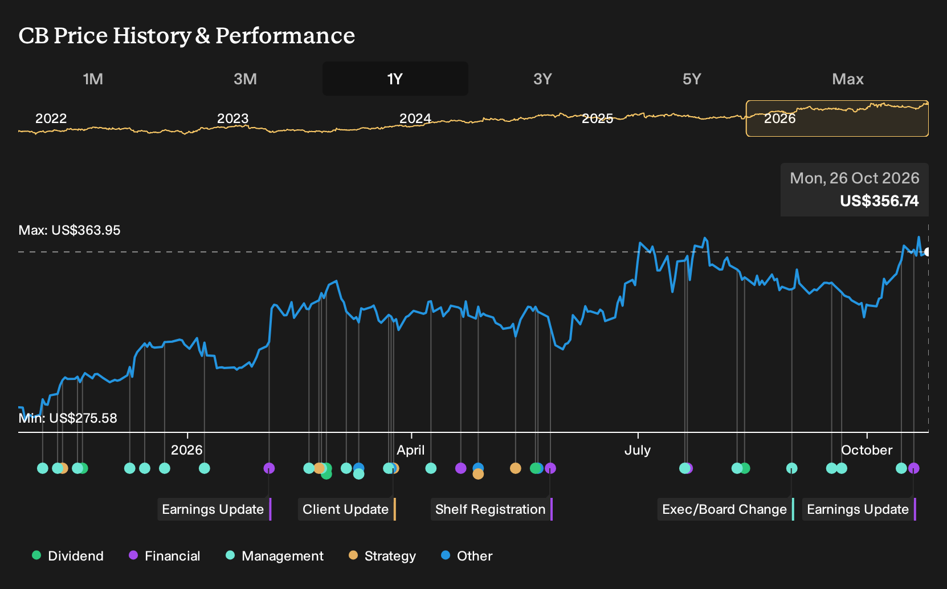Screen dimensions: 947x589
Task: Click the white end-point dot on price line
Action: [928, 252]
